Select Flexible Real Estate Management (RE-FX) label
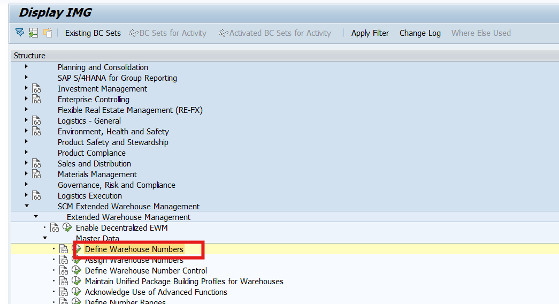This screenshot has width=559, height=304. pos(130,110)
